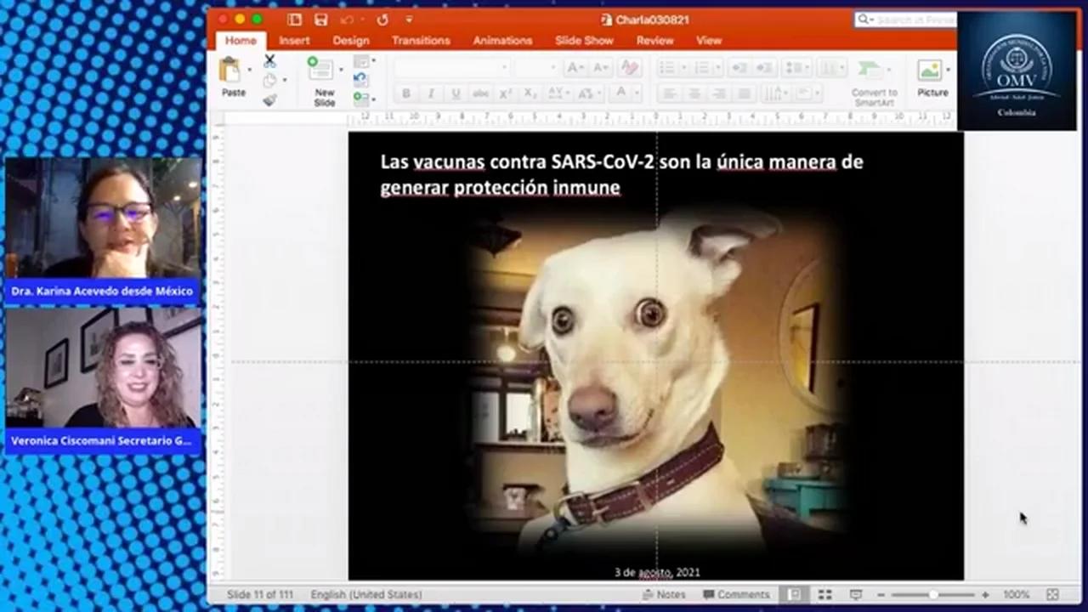Click the Decrease Font Size icon

point(600,68)
